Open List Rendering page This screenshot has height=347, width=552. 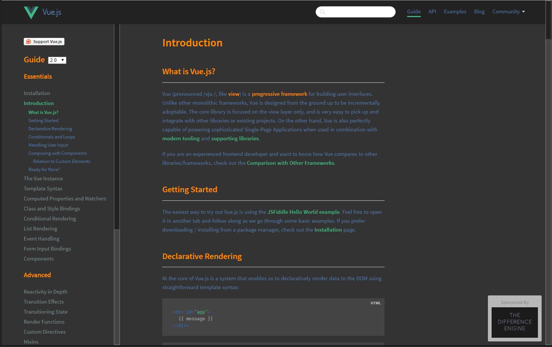coord(40,229)
